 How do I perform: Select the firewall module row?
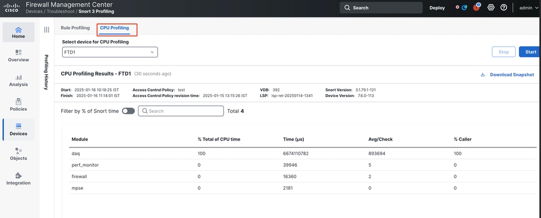click(303, 177)
